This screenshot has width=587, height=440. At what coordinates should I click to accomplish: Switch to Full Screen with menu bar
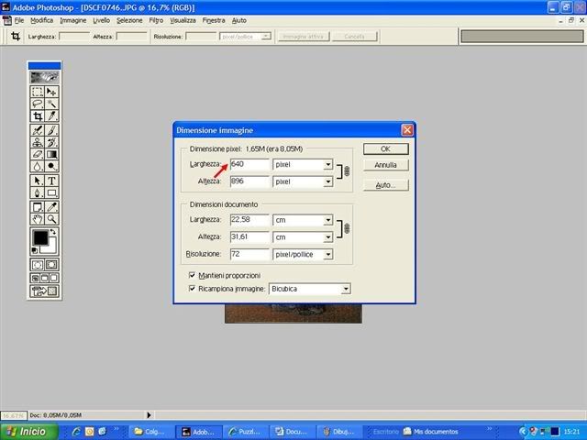[x=44, y=278]
